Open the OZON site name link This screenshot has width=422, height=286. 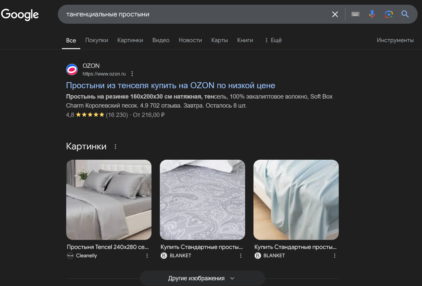[91, 66]
